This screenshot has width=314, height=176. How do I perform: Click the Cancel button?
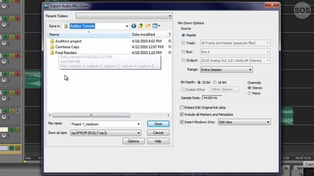[x=158, y=132]
